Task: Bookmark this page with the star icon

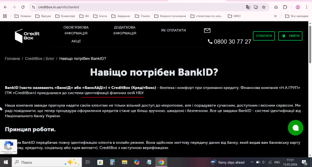Action: (x=264, y=7)
